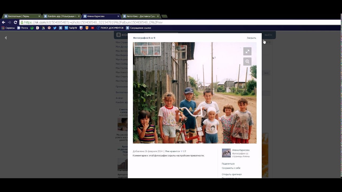Click the SSL padlock in address bar
The image size is (342, 192).
click(x=22, y=22)
